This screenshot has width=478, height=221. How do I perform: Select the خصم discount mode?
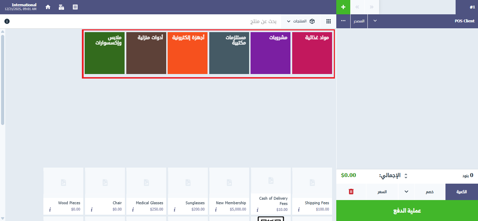point(430,192)
